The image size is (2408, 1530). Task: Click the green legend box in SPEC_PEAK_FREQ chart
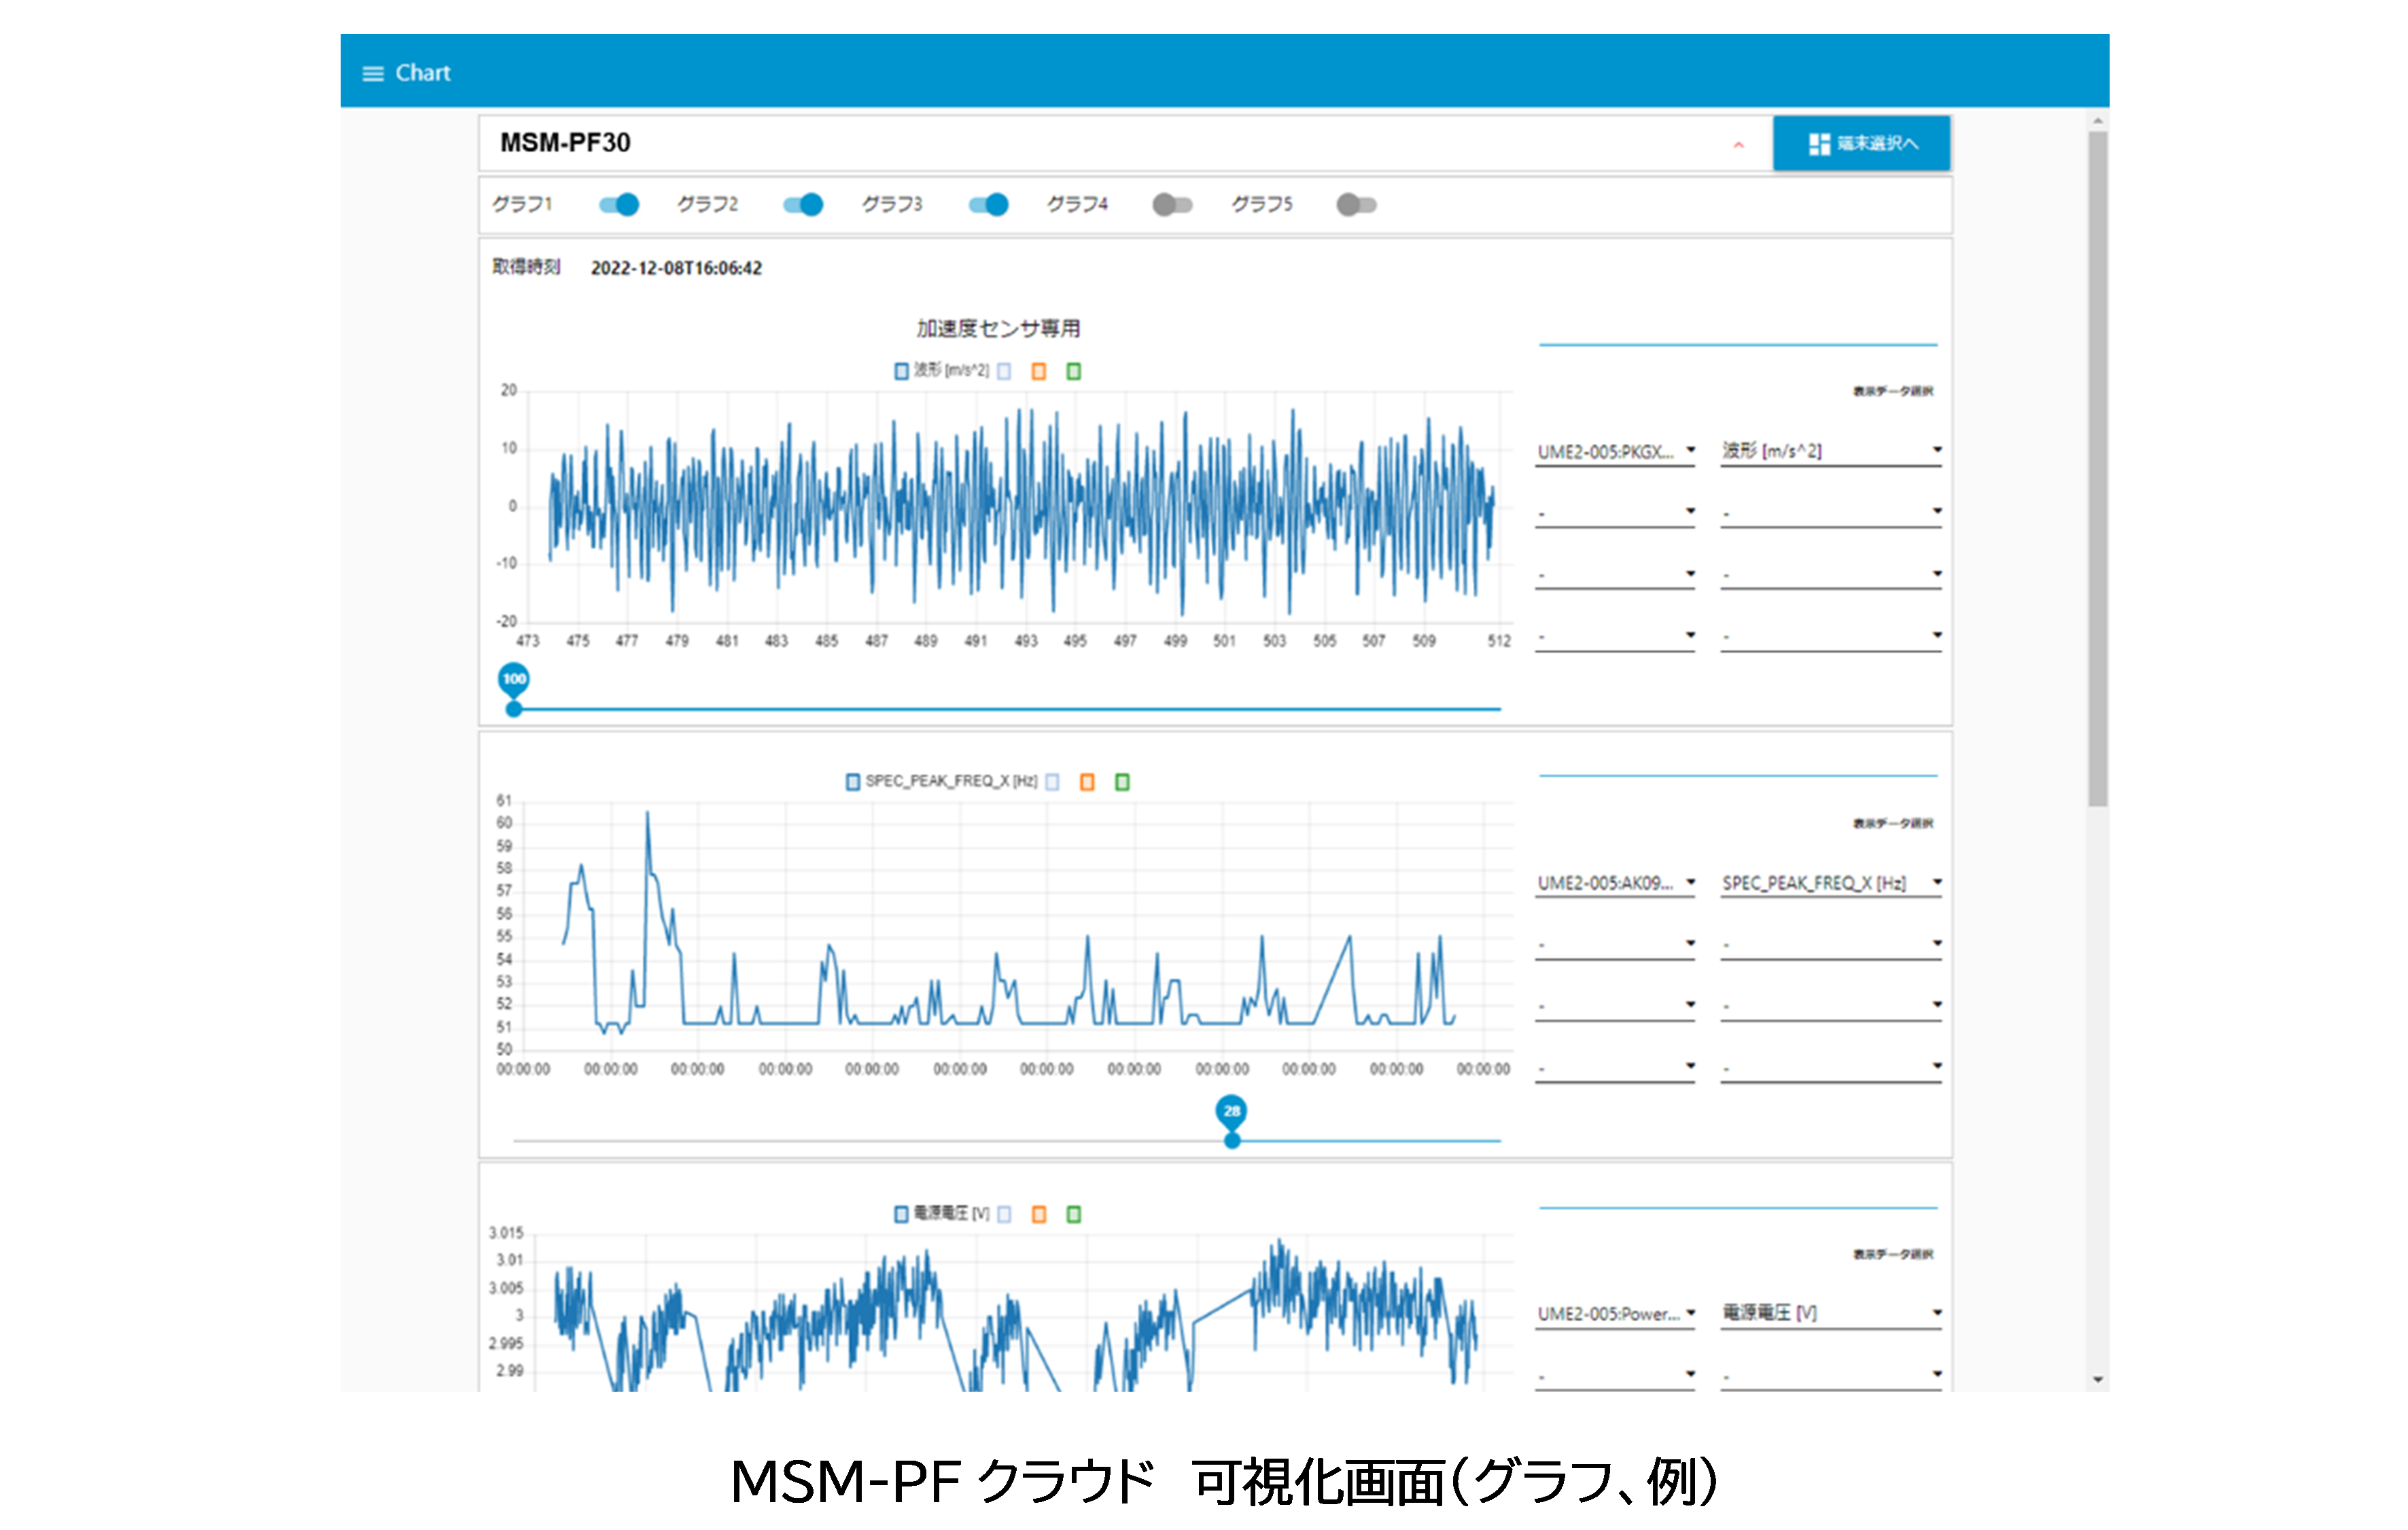[x=1122, y=782]
